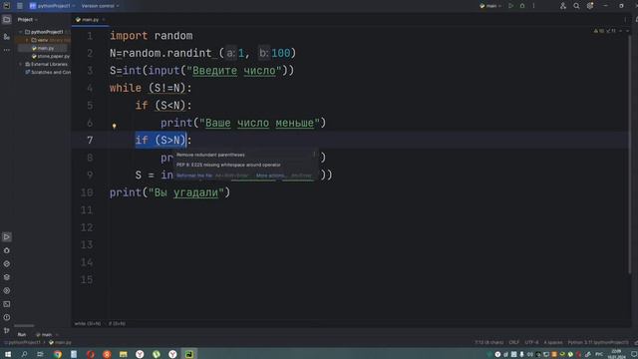Viewport: 638px width, 359px height.
Task: Click line number 7 in the gutter
Action: click(90, 140)
